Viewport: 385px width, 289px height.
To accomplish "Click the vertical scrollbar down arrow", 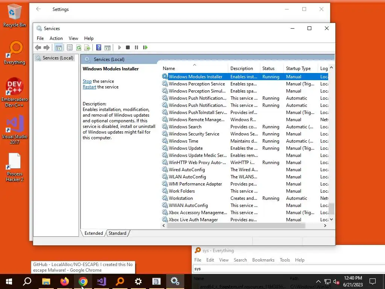I will [332, 219].
